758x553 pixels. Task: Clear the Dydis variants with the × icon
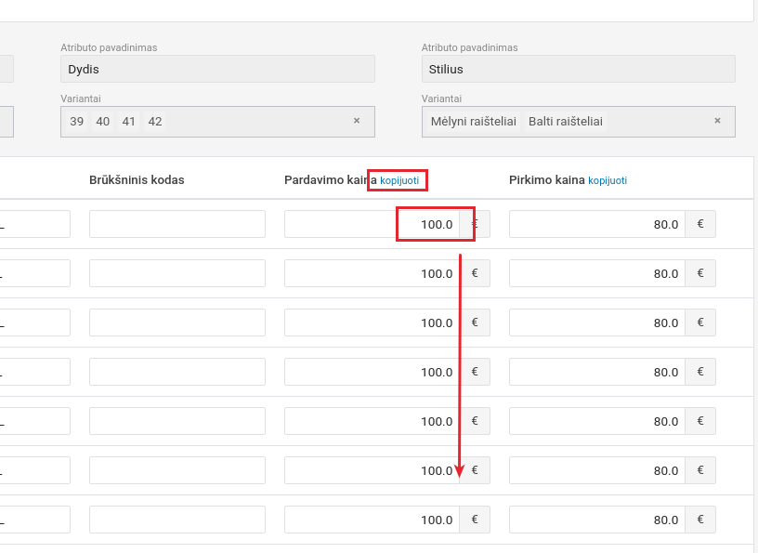click(357, 121)
